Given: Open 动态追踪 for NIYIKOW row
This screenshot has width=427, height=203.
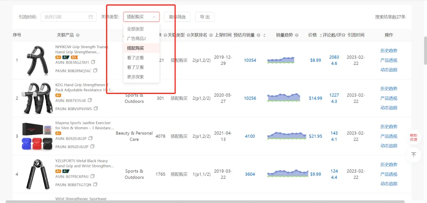Looking at the screenshot, I should pos(389,70).
